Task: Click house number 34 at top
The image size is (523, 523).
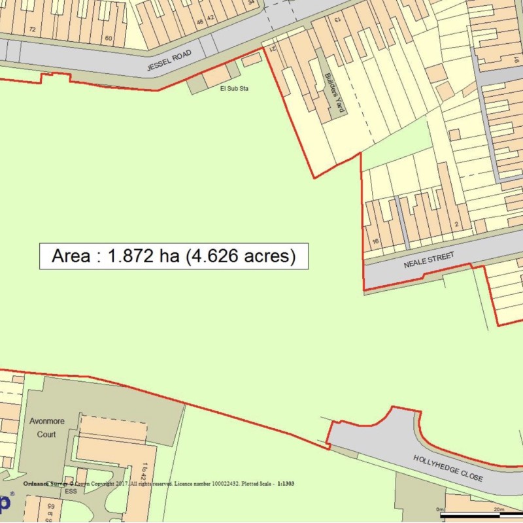Action: pyautogui.click(x=250, y=2)
